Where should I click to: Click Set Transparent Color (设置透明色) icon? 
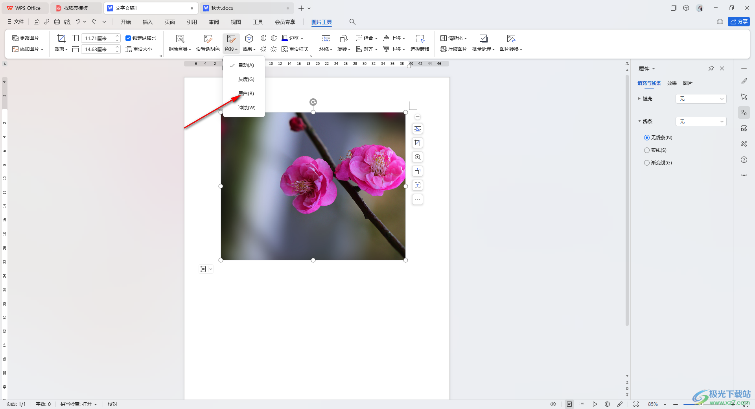click(208, 39)
